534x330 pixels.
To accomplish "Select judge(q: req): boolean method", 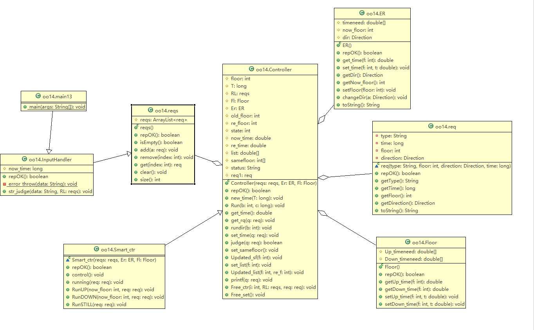I will 256,243.
